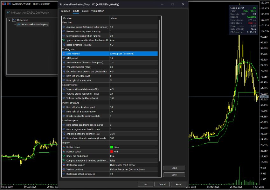
Task: Switch to the Common tab
Action: (x=65, y=11)
